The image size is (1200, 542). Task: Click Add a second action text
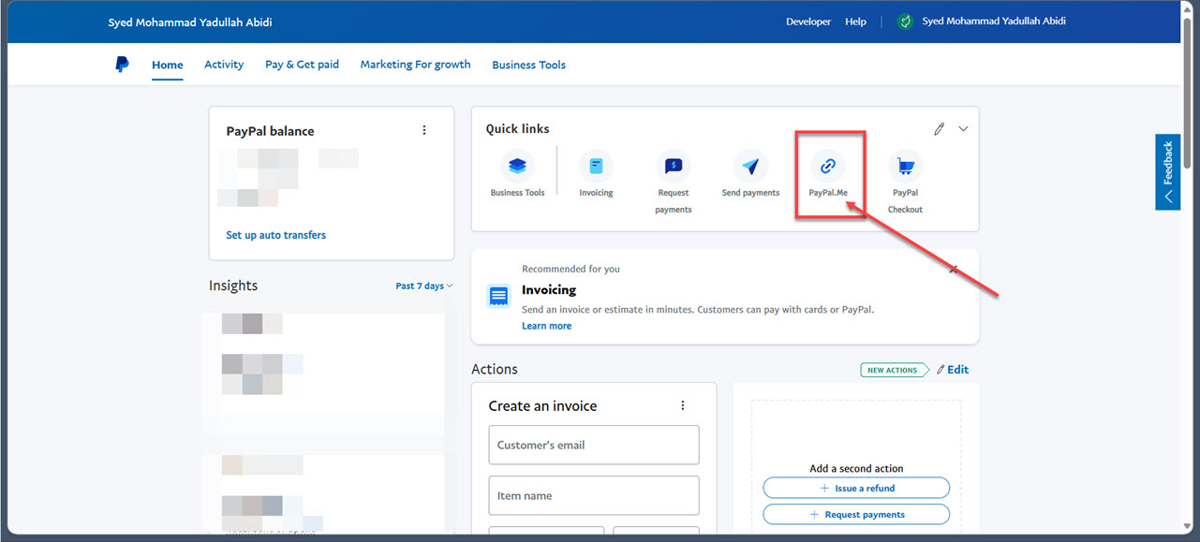856,468
